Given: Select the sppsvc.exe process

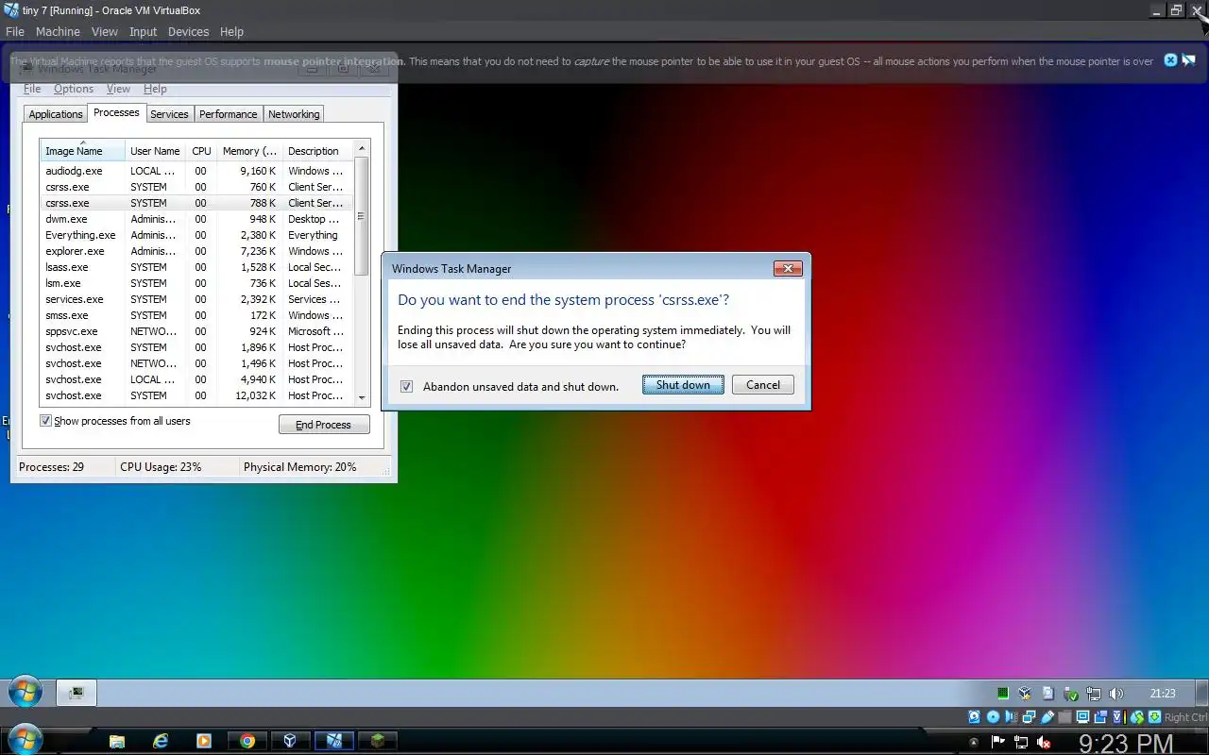Looking at the screenshot, I should (x=196, y=331).
